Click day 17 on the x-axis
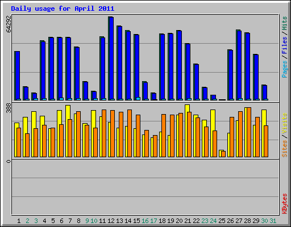This screenshot has height=227, width=291. pos(153,221)
